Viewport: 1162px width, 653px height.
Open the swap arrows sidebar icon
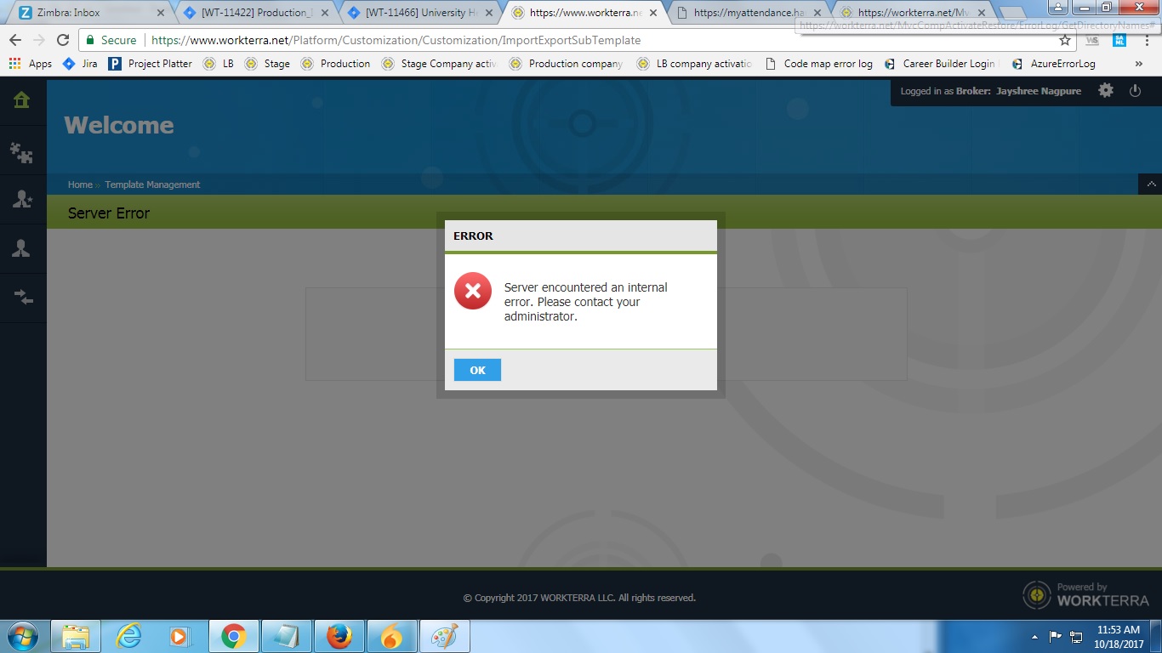click(22, 297)
